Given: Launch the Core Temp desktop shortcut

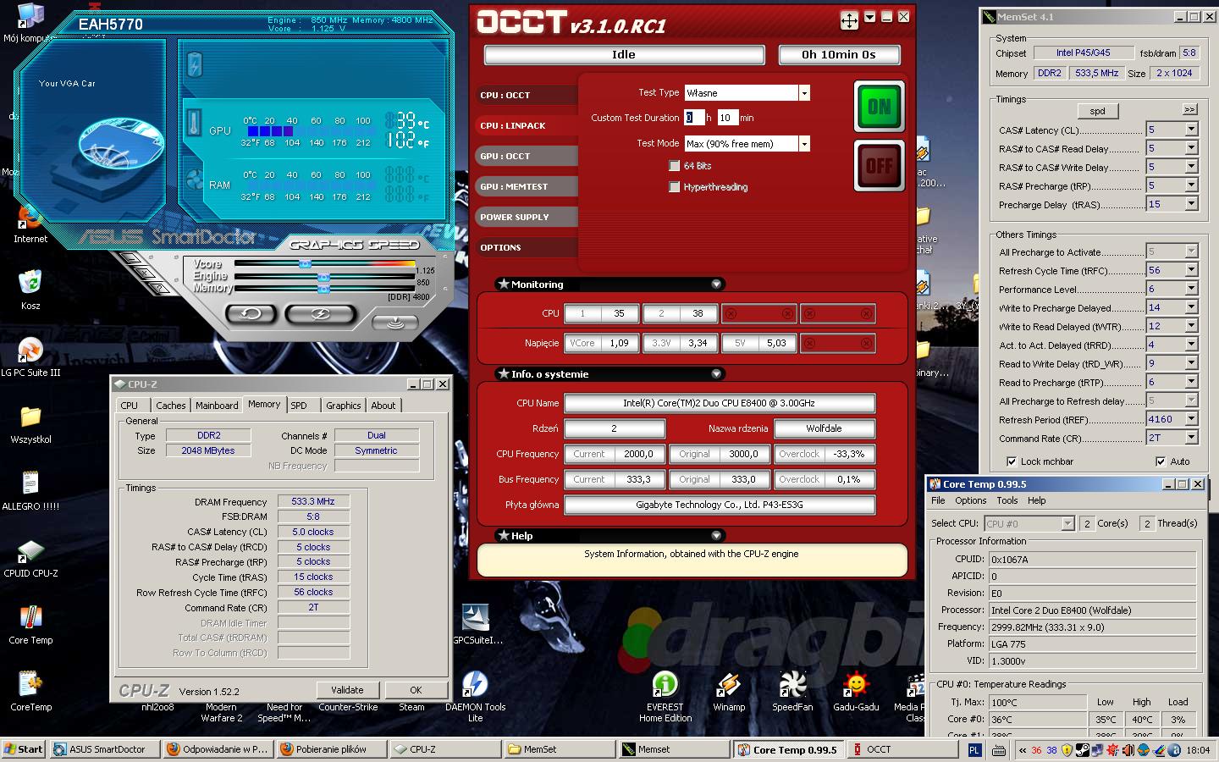Looking at the screenshot, I should click(30, 617).
